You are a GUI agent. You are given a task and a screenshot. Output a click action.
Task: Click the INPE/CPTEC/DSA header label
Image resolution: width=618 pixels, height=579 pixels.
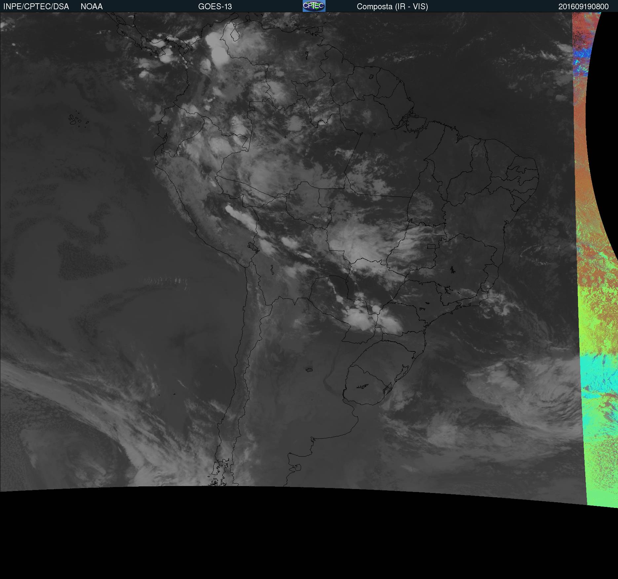(36, 7)
